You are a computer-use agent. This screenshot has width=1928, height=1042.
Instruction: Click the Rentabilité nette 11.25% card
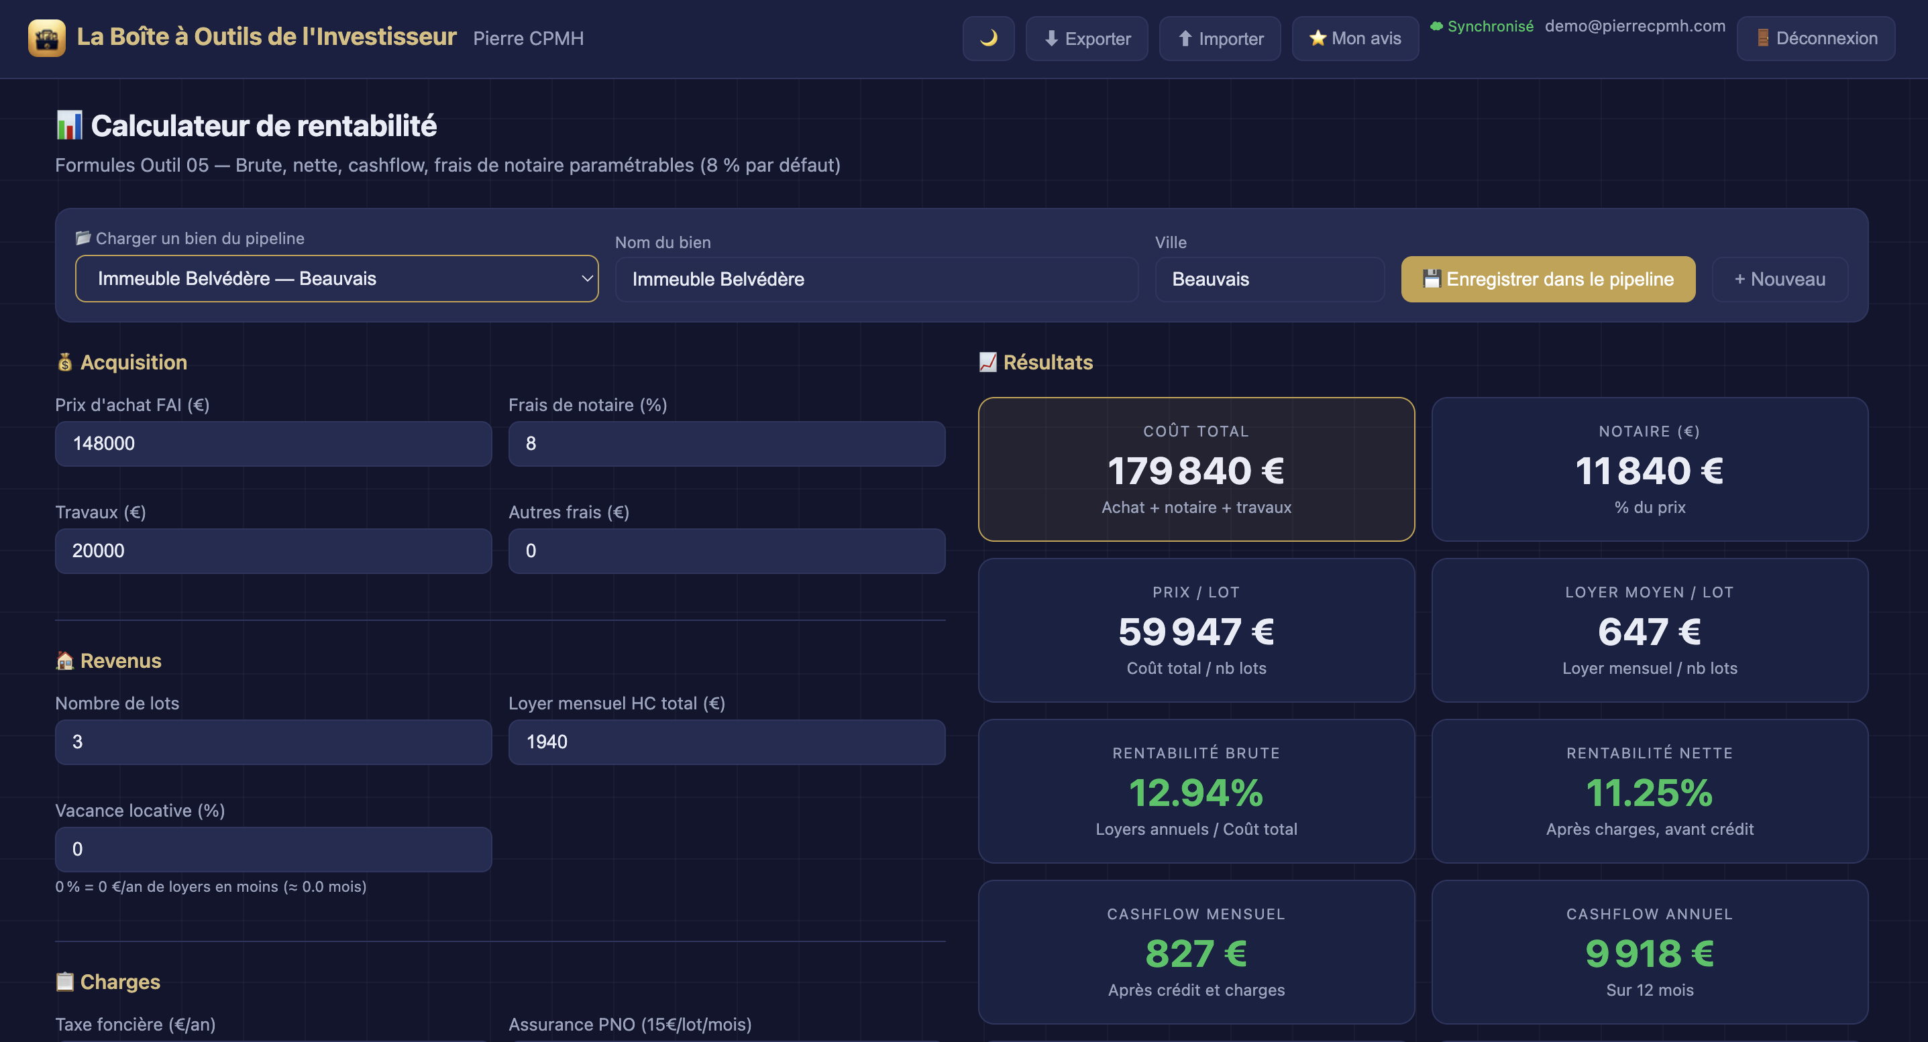click(x=1650, y=791)
